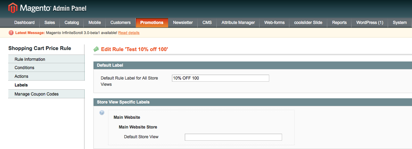Open the Web-forms menu

coord(274,23)
